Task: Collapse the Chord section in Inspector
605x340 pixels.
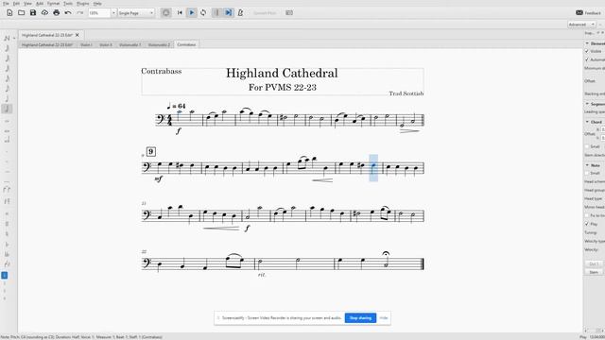Action: [587, 122]
